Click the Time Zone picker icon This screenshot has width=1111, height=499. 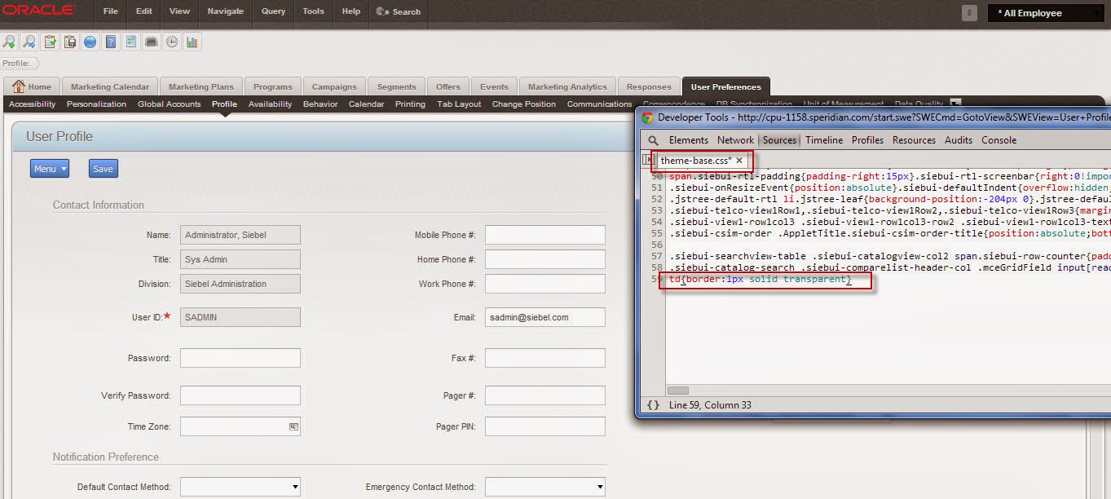(x=293, y=426)
